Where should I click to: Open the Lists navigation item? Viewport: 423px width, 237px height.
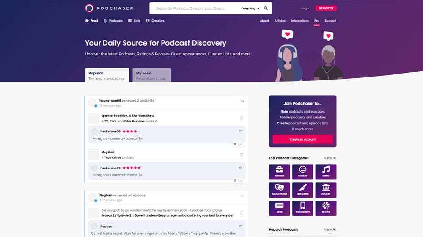pos(134,20)
